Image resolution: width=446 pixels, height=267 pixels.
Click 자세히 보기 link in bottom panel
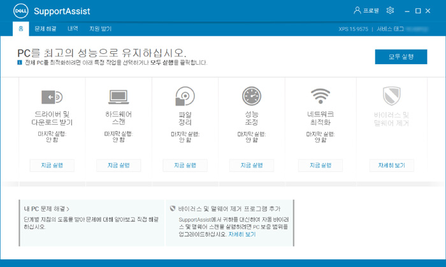242,235
